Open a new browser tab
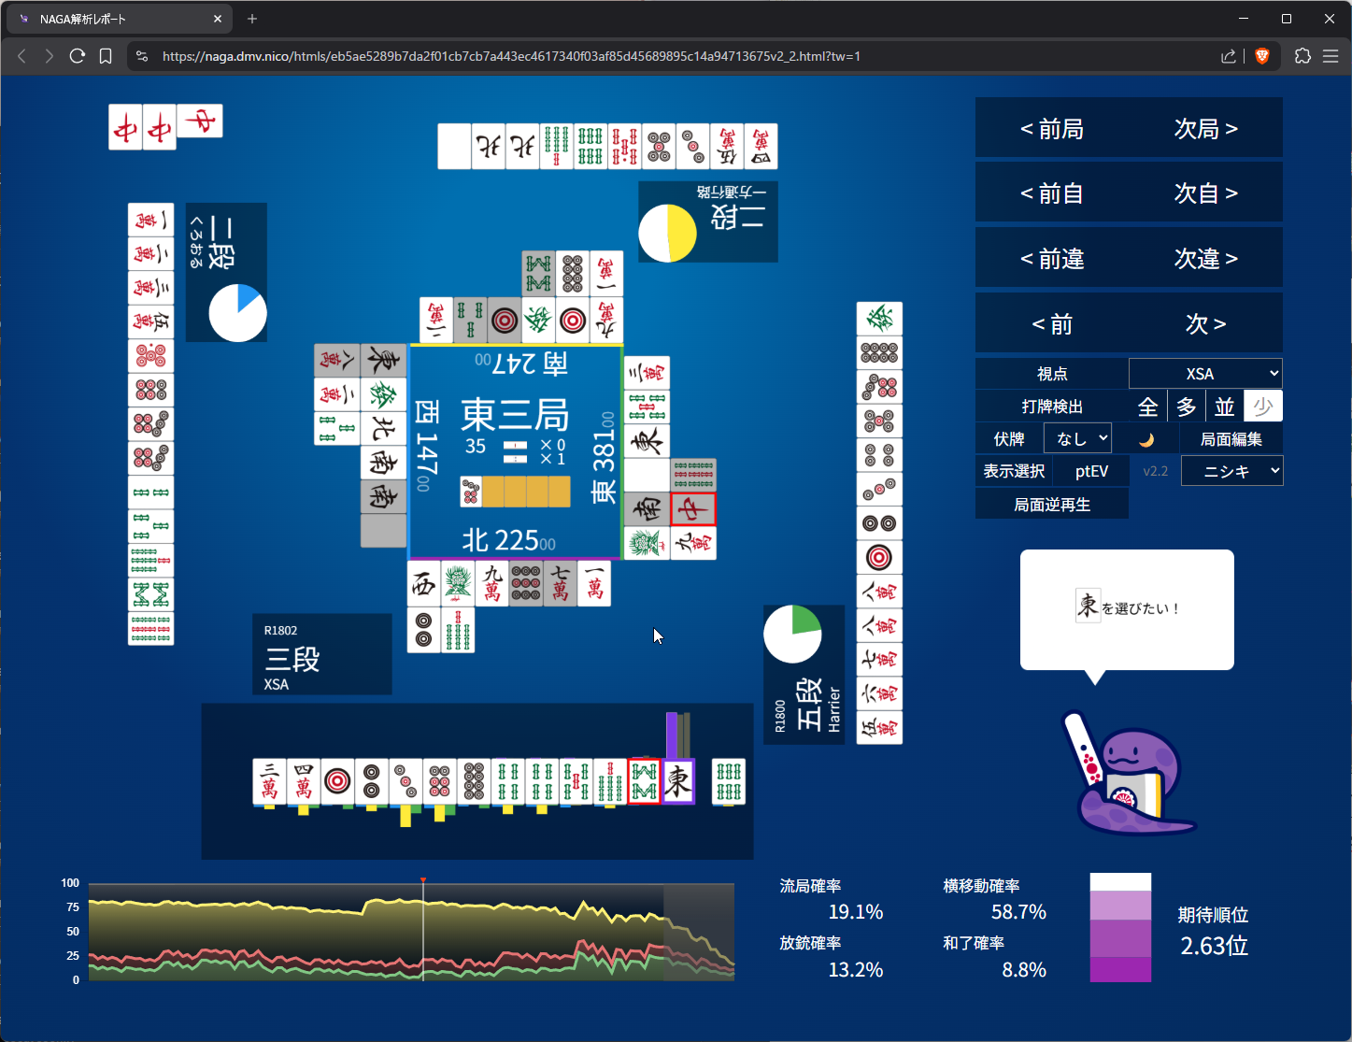Image resolution: width=1352 pixels, height=1042 pixels. pos(252,19)
